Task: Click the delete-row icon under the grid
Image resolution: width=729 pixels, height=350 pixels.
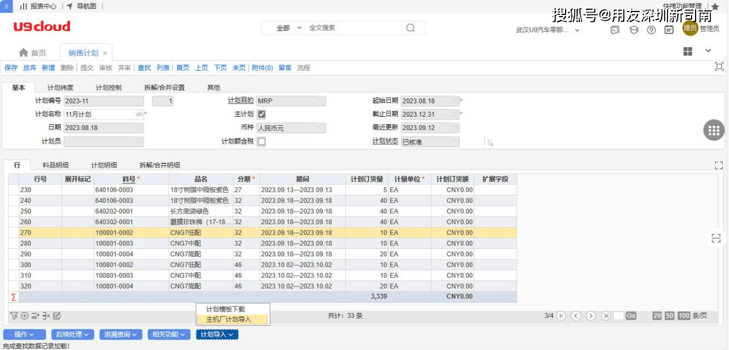Action: coord(45,316)
